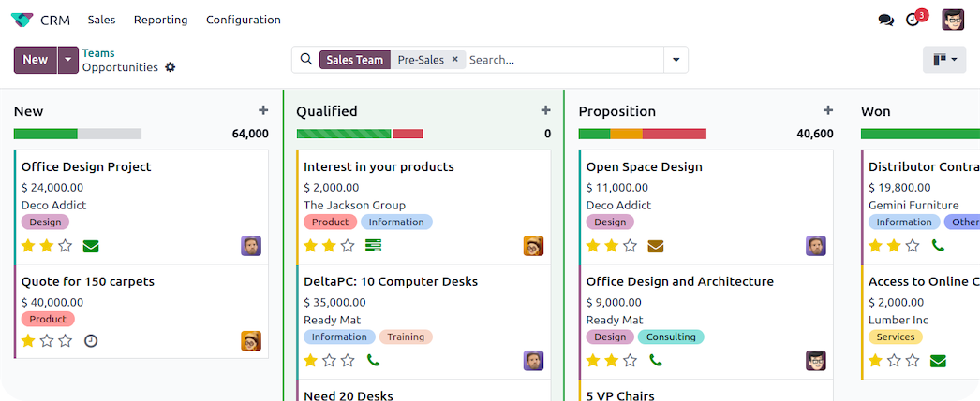Set second star on DeltaPC: 10 Computer Desks
980x401 pixels.
click(x=330, y=361)
